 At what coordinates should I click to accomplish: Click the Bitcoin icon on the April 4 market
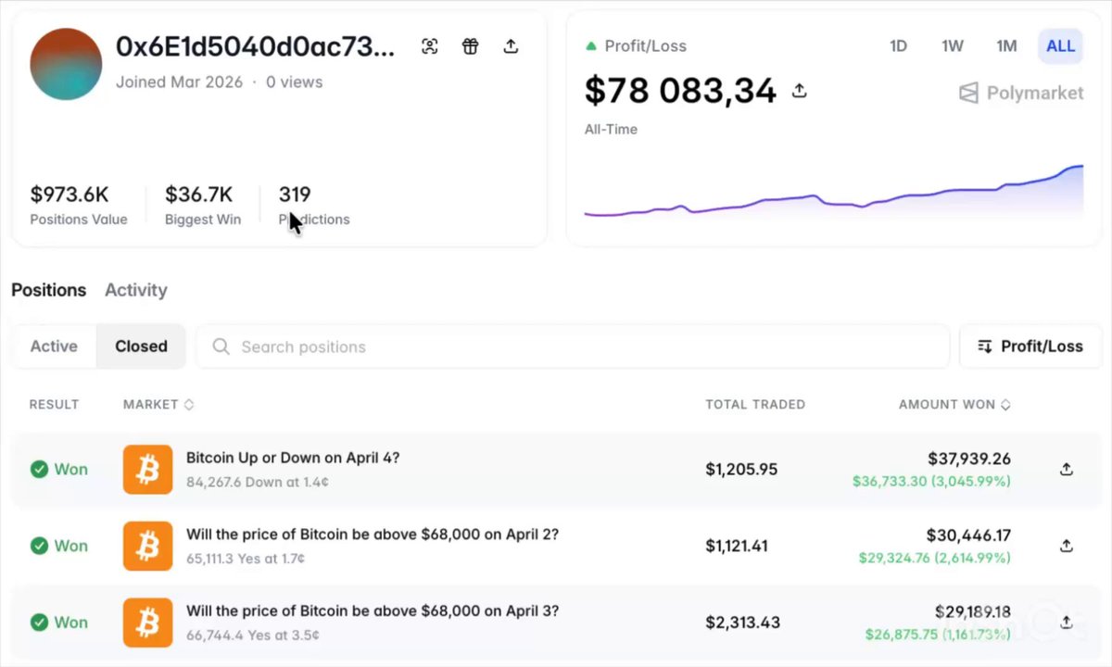tap(147, 470)
